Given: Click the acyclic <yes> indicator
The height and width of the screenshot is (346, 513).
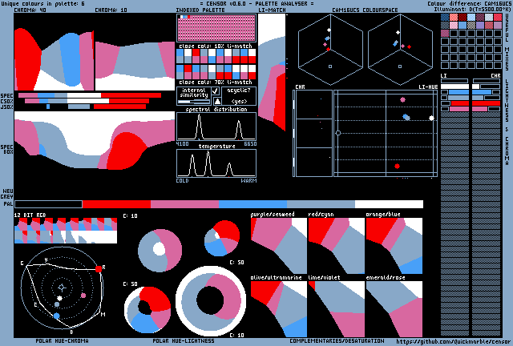Looking at the screenshot, I should 238,102.
